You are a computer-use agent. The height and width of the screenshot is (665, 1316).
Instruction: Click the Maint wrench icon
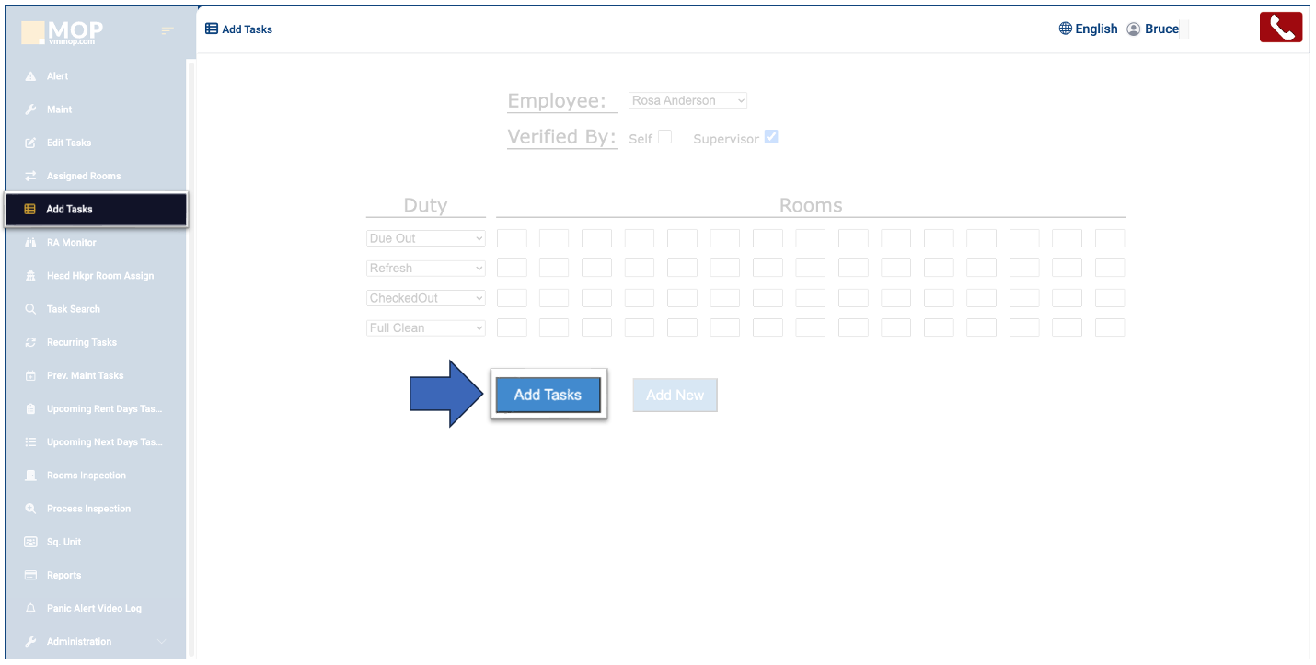[x=30, y=109]
